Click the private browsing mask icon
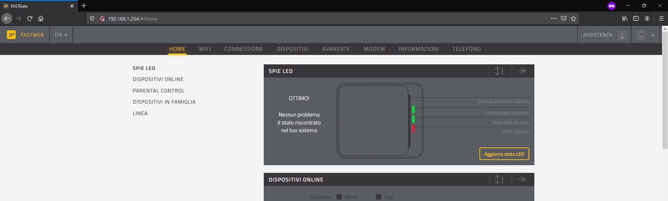 pos(612,6)
